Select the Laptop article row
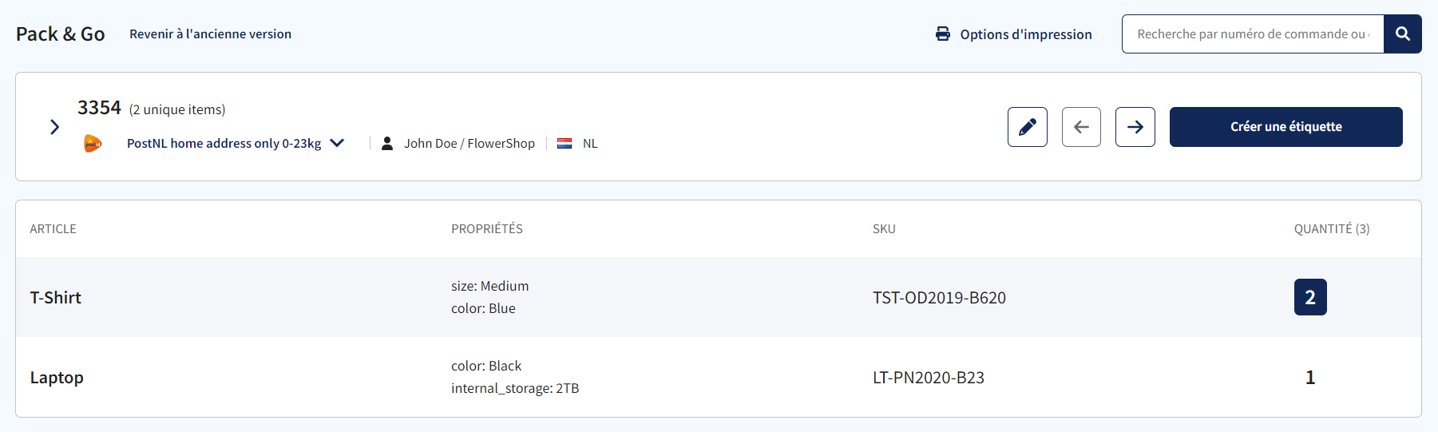The height and width of the screenshot is (432, 1438). (x=719, y=377)
